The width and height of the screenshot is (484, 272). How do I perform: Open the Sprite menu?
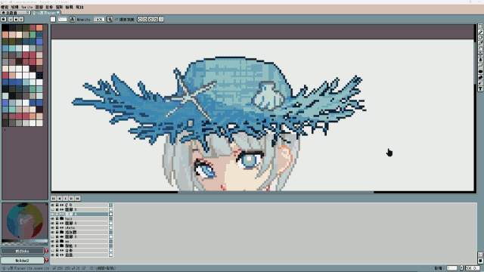[27, 7]
